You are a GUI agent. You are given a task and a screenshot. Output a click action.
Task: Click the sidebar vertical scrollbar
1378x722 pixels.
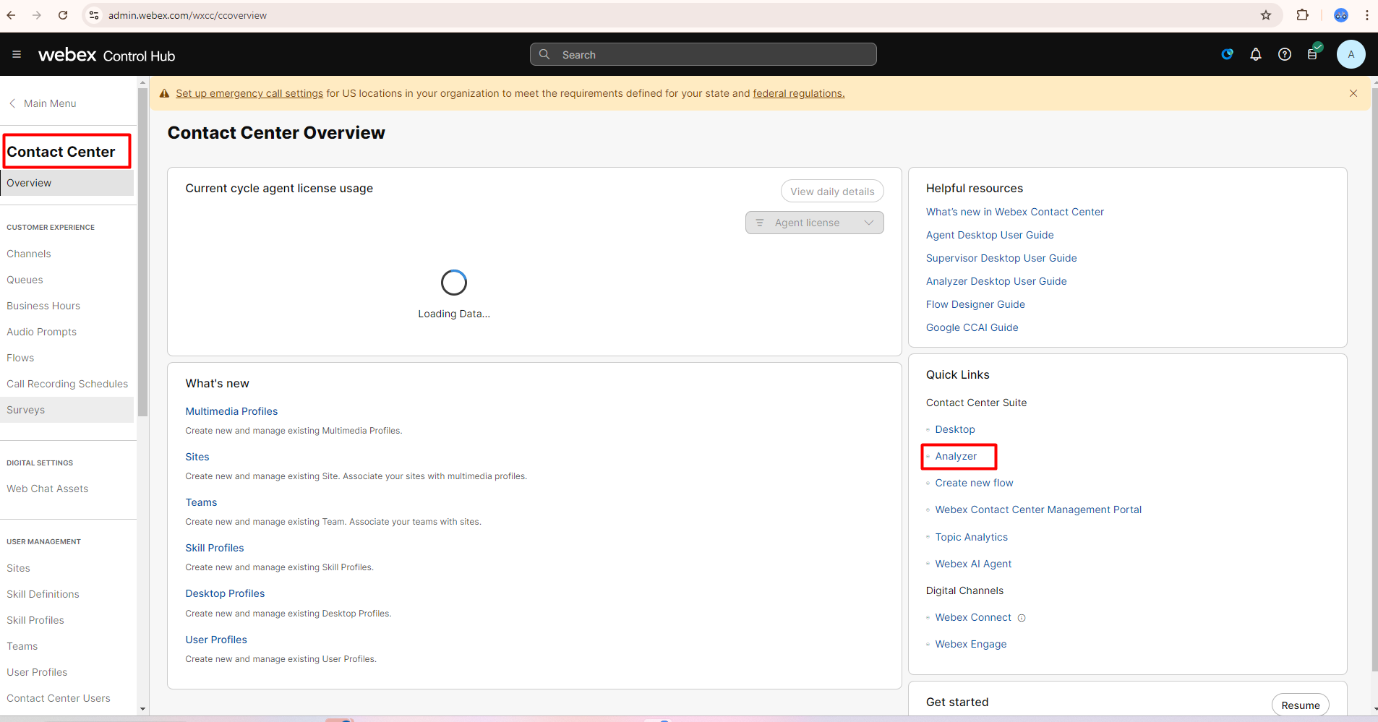(142, 253)
